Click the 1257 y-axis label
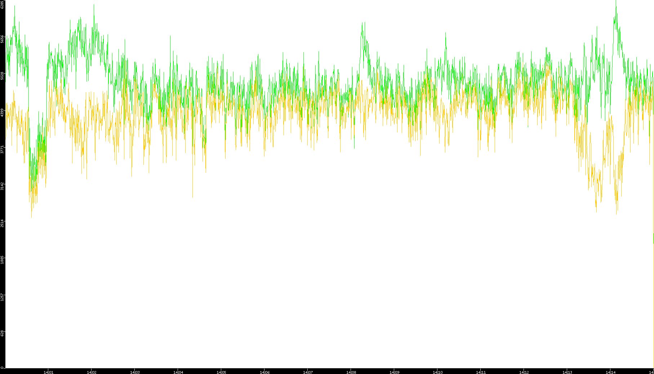Image resolution: width=654 pixels, height=374 pixels. pyautogui.click(x=3, y=297)
